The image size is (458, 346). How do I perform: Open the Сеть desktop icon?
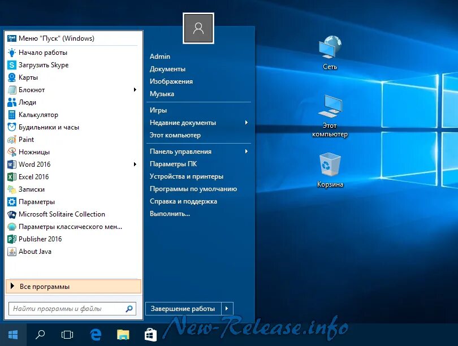pos(330,53)
